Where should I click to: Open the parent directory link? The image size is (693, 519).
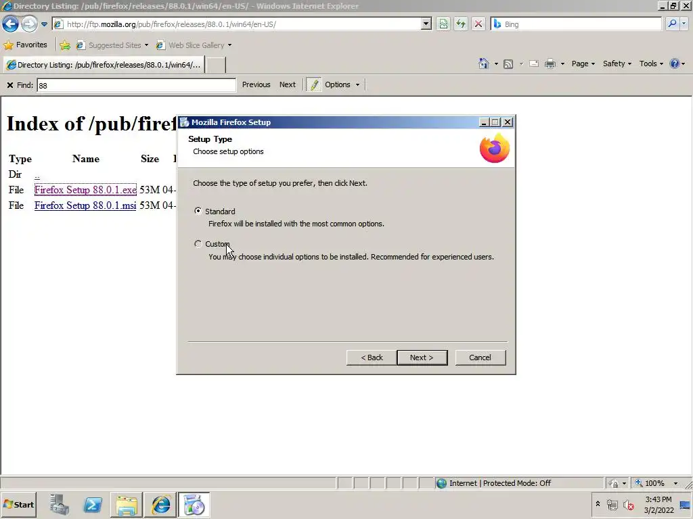click(x=37, y=175)
